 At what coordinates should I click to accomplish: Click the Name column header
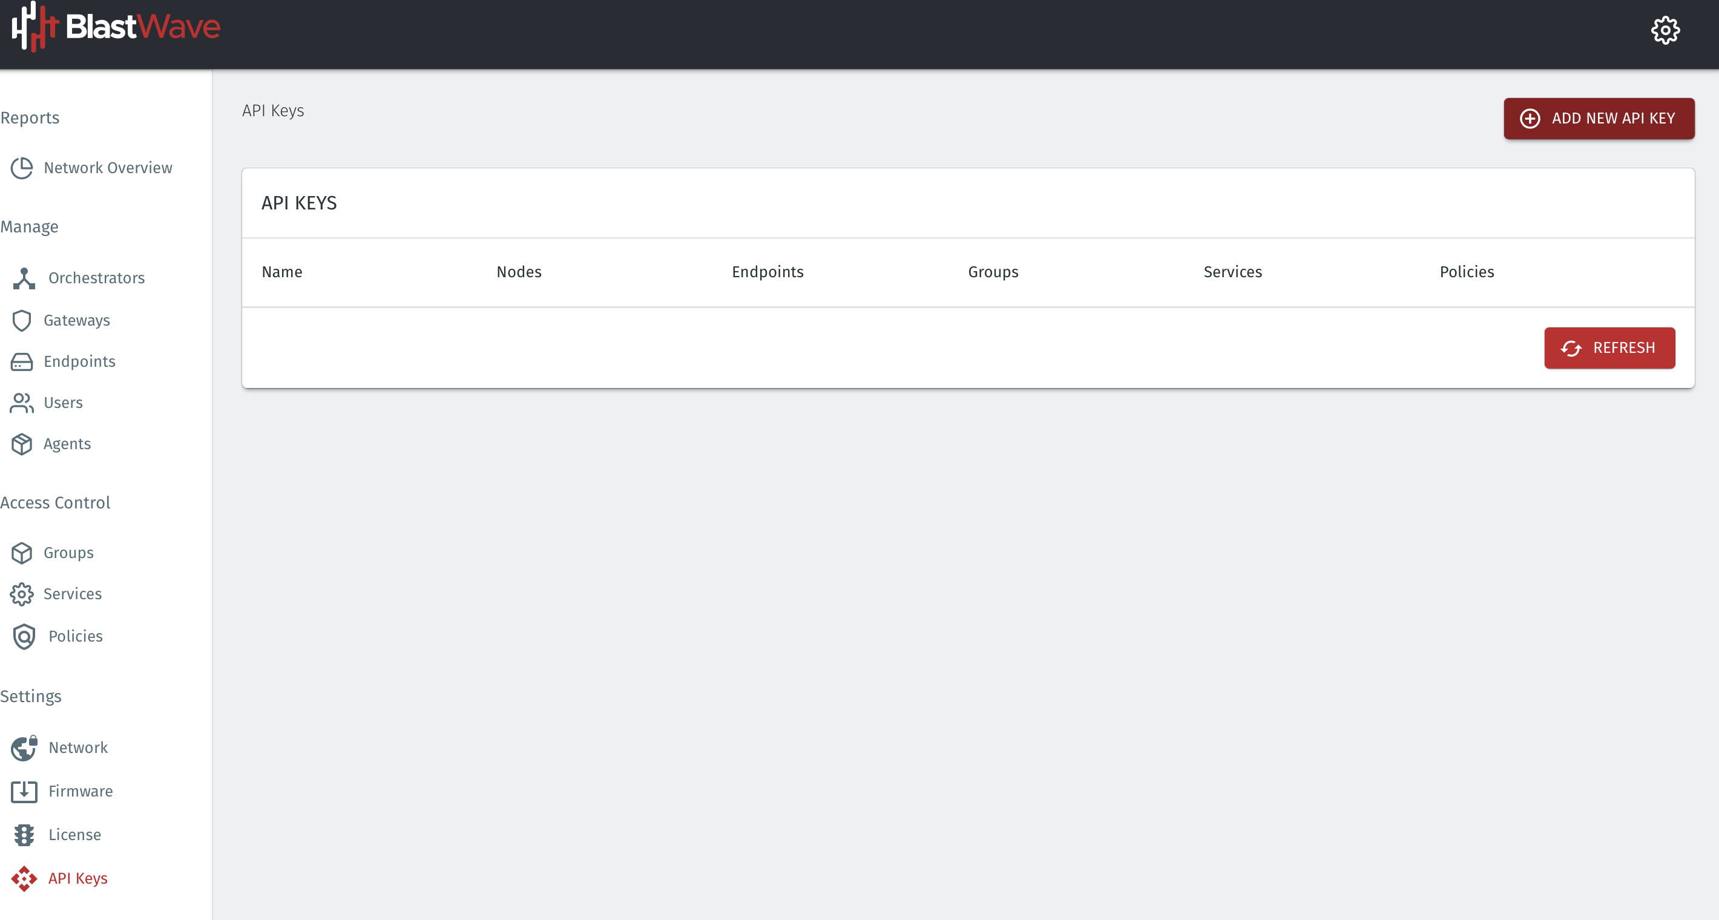(x=281, y=272)
